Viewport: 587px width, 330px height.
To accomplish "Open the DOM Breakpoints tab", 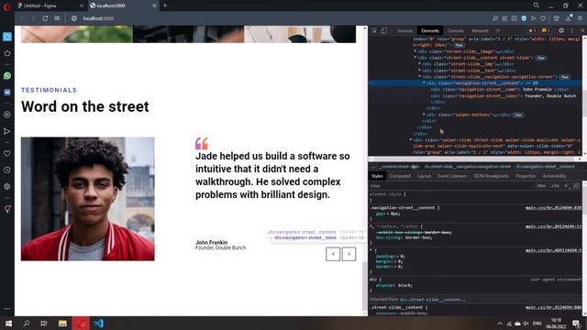I will pos(491,176).
